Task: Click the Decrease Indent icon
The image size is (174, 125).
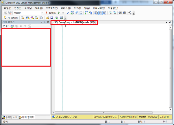Action: tap(120, 13)
